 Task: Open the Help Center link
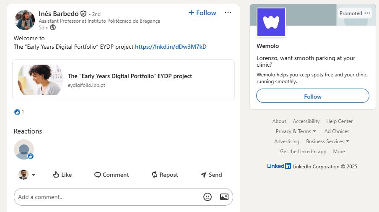(x=339, y=121)
